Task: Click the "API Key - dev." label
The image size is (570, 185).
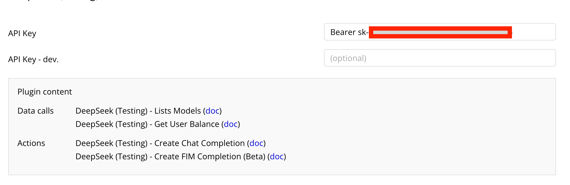Action: point(33,60)
